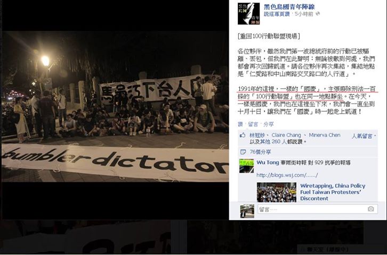Screen dimensions: 387x255
Task: Click the globe privacy icon beside the timestamp
Action: [318, 14]
